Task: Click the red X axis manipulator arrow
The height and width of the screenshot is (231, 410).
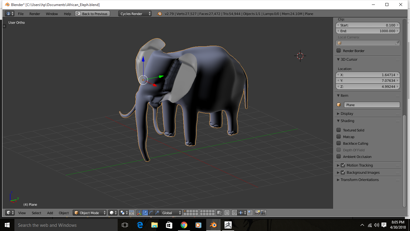Action: pos(155,85)
